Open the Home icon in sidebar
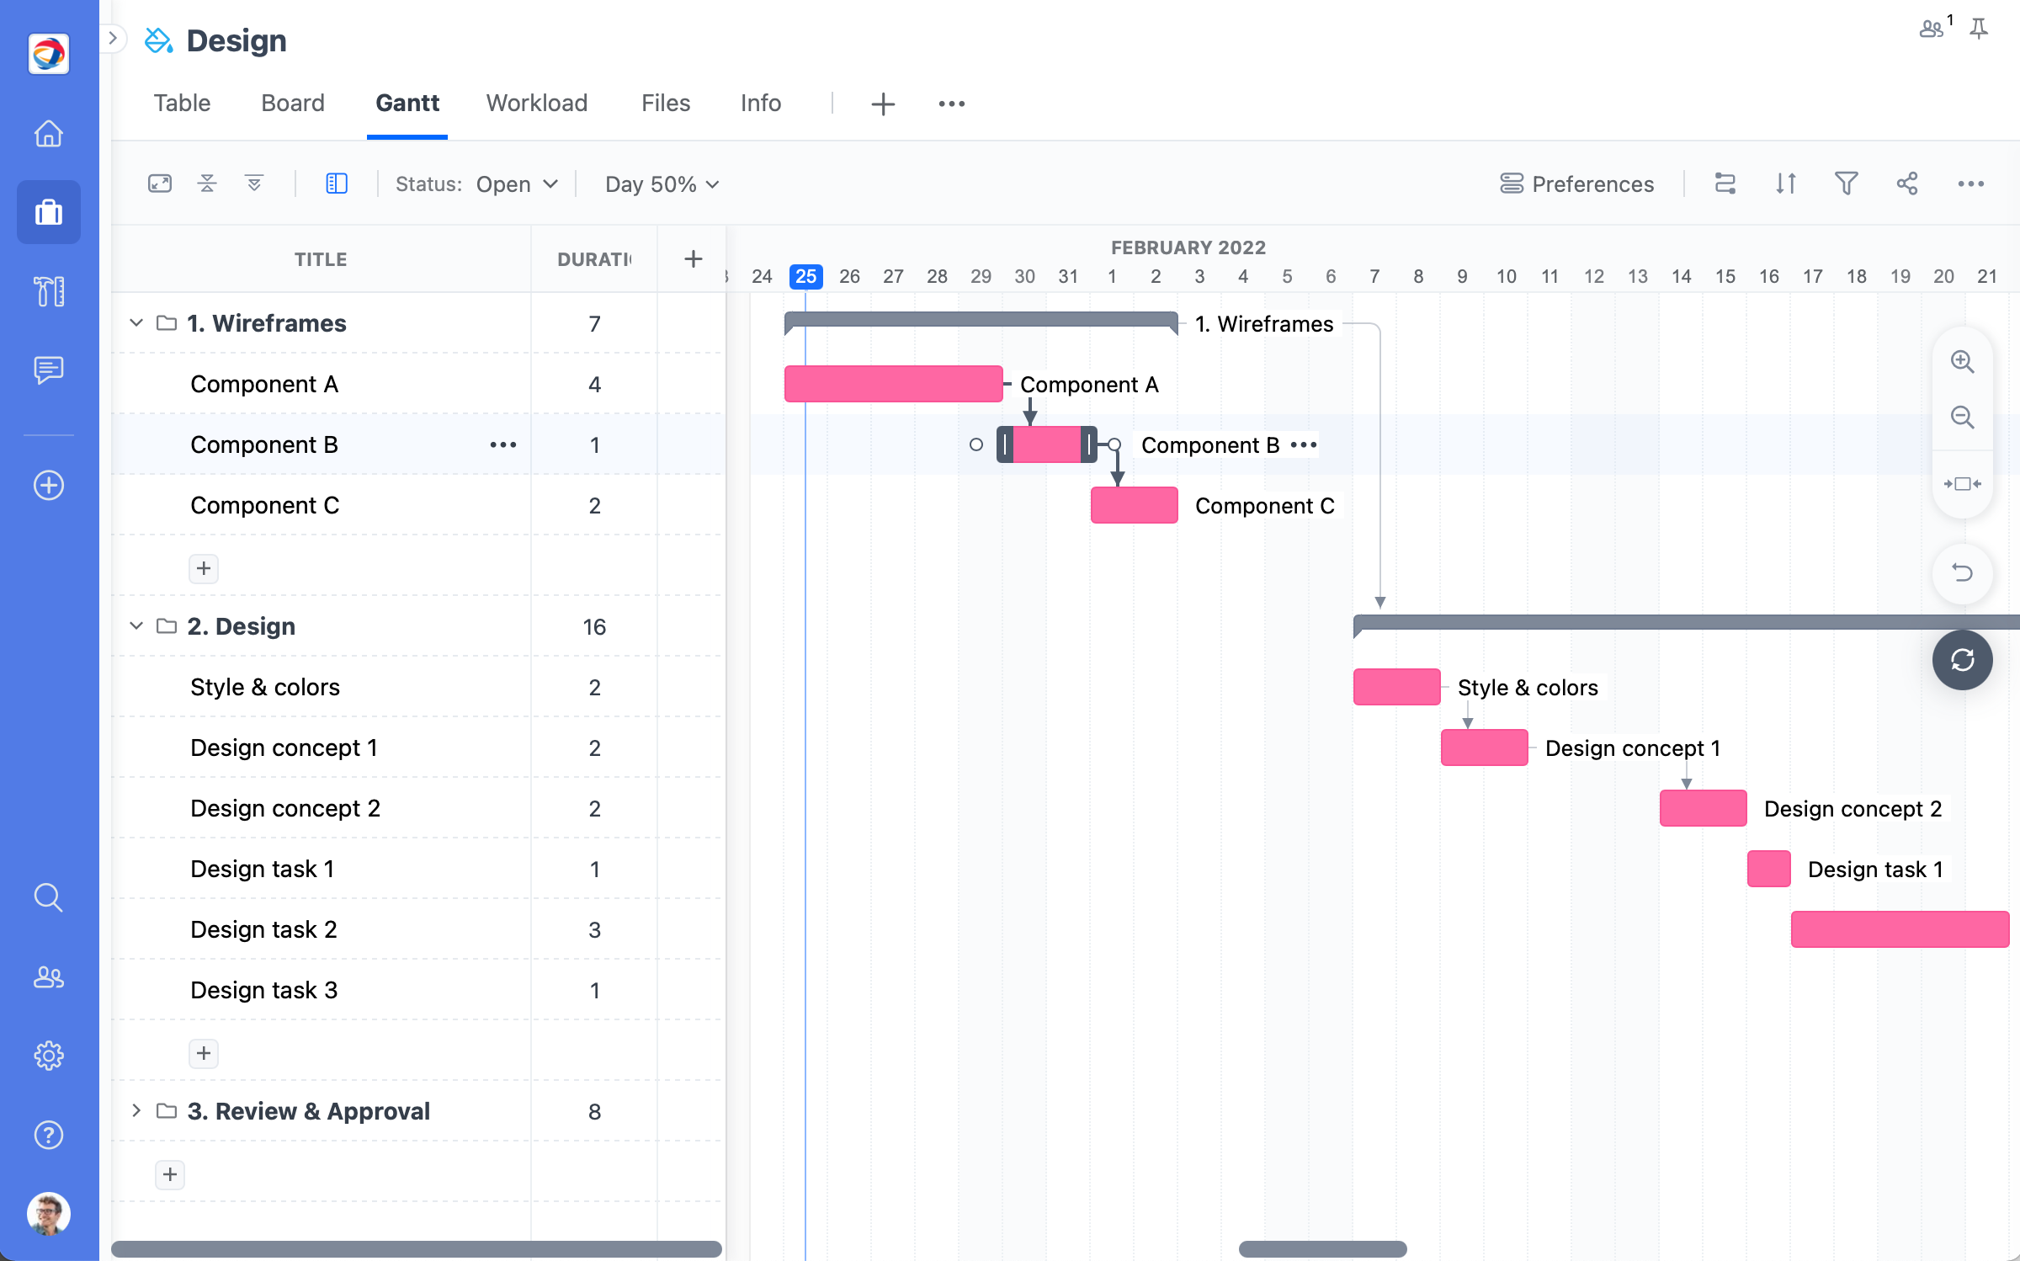 (49, 133)
